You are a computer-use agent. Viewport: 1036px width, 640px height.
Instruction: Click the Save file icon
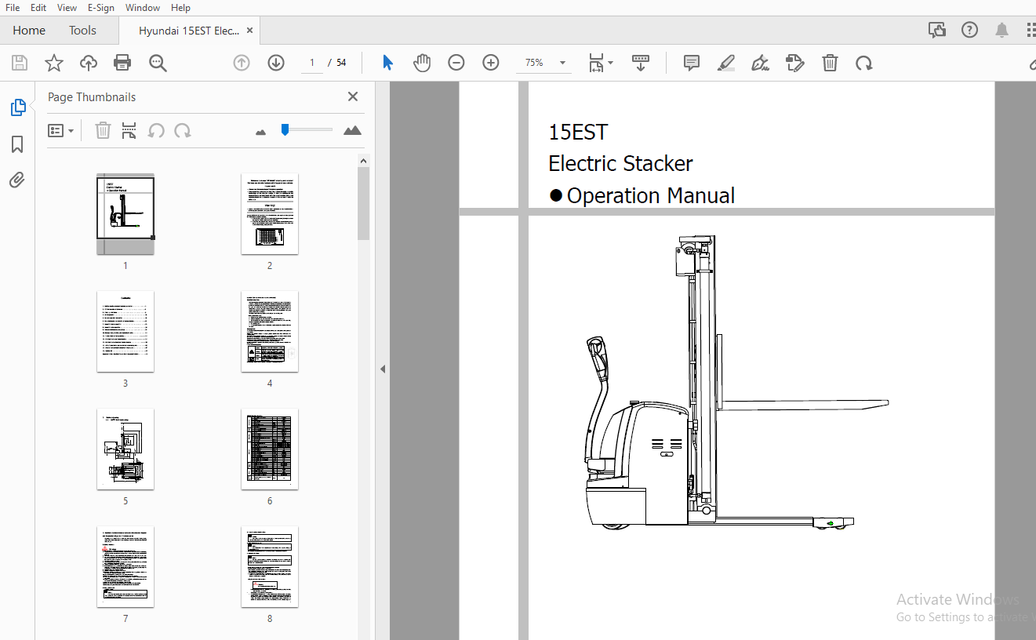click(20, 63)
